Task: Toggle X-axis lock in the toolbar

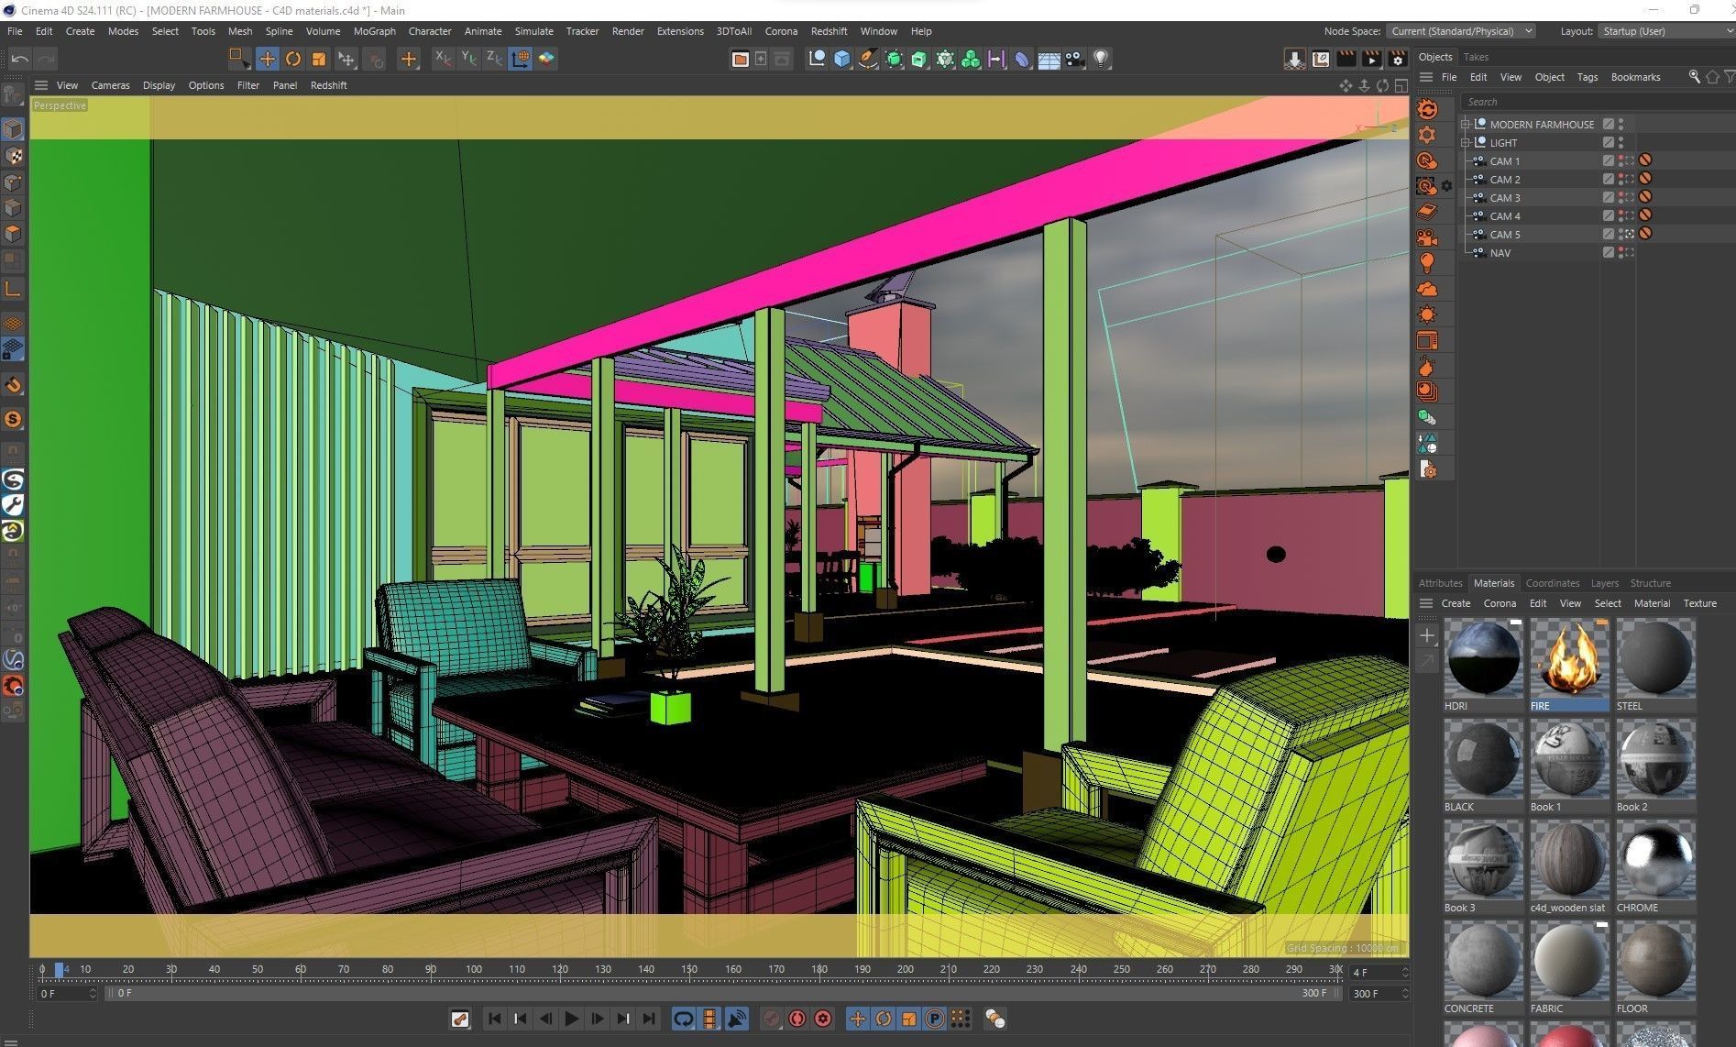Action: coord(443,59)
